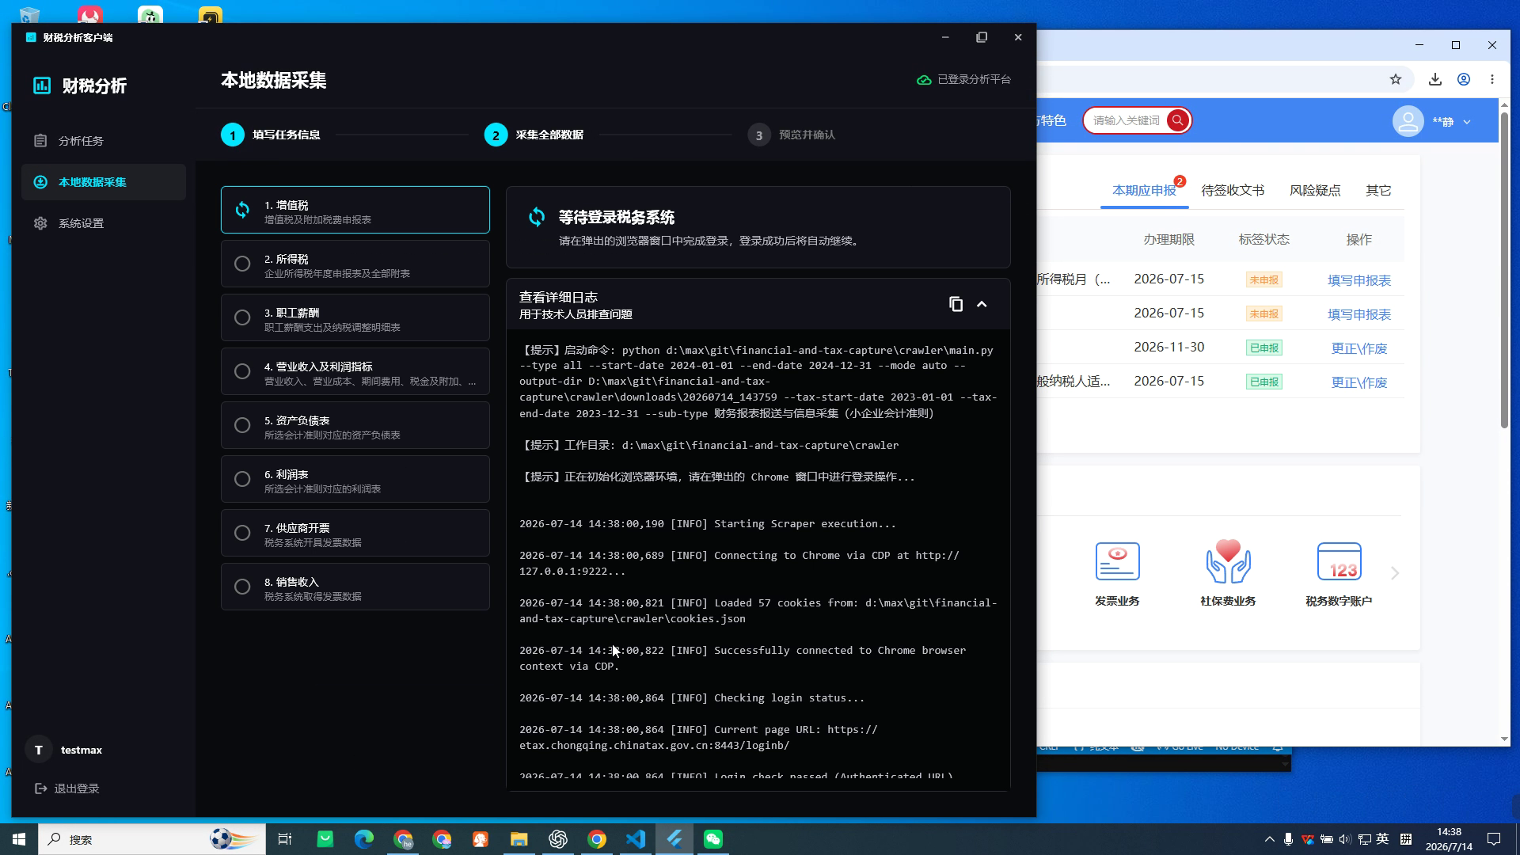Click the testmax user profile
The image size is (1520, 855).
click(65, 750)
